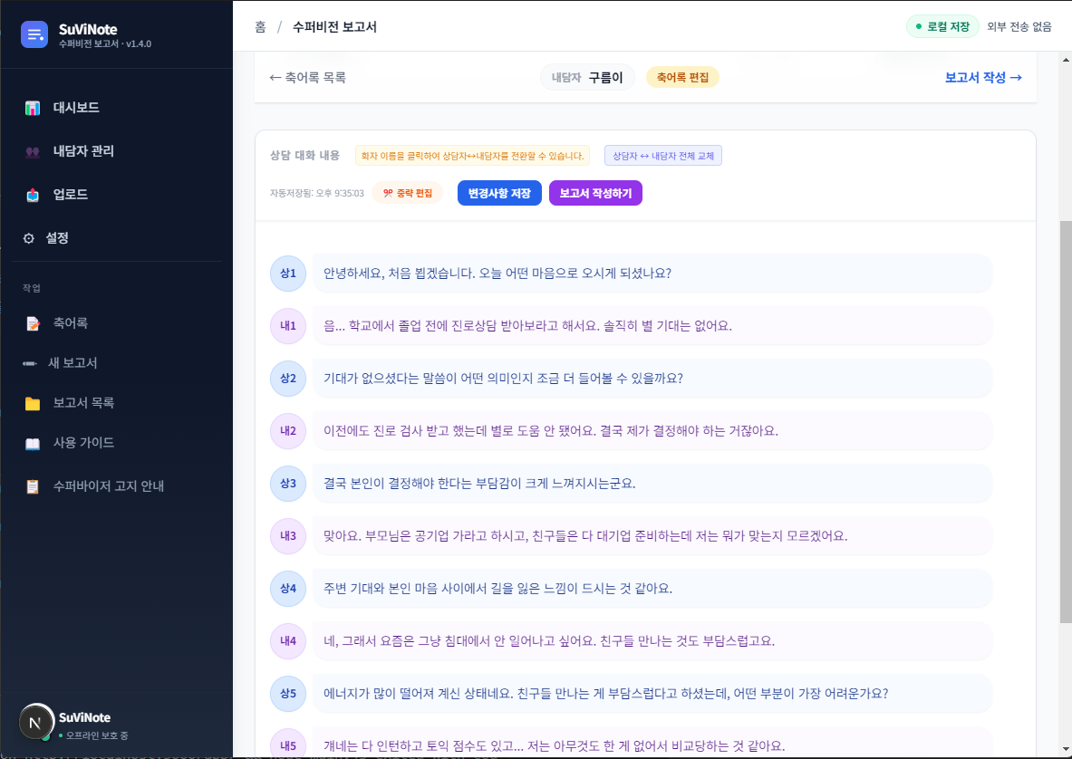Select the 축어록 document icon
Viewport: 1072px width, 759px height.
tap(34, 321)
